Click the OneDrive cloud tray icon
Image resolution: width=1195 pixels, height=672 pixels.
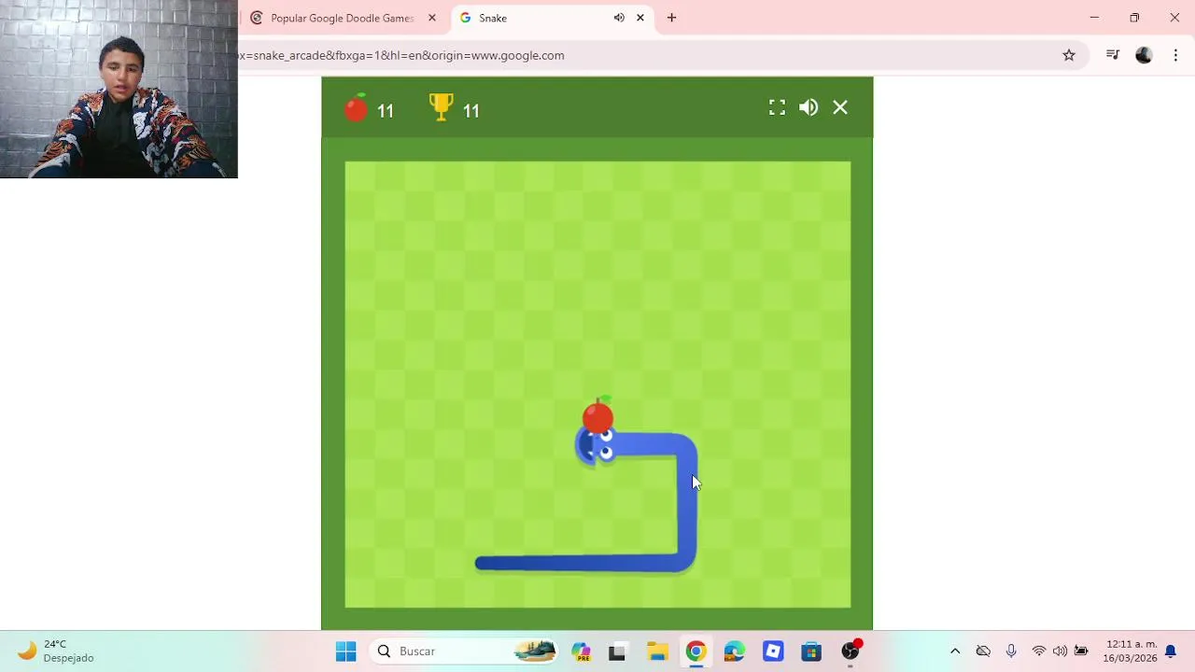pos(983,651)
